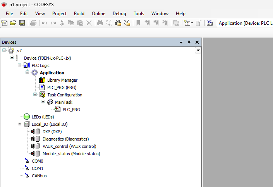Click the Paste clipboard icon
Viewport: 273px width, 187px height.
(x=80, y=23)
